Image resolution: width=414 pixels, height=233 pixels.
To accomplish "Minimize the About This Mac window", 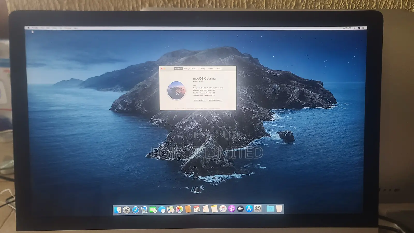I will coord(165,69).
